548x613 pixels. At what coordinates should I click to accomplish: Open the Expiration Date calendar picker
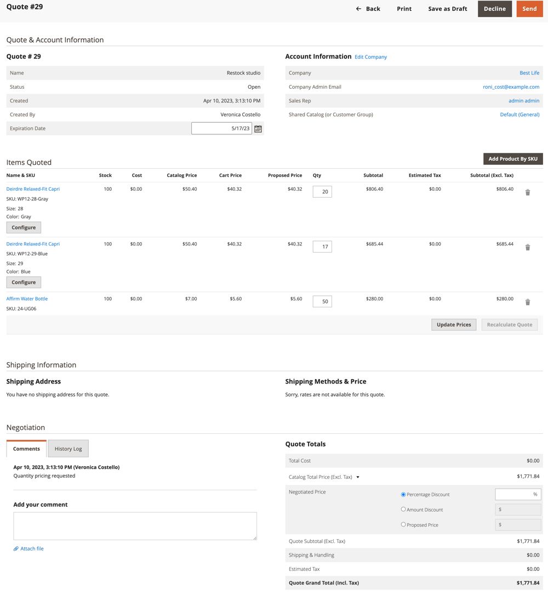click(258, 128)
